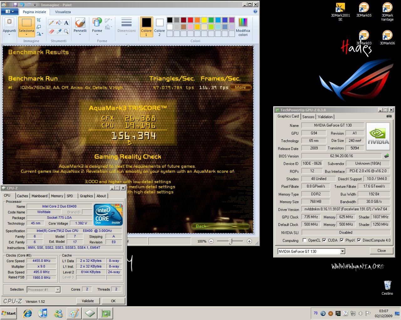The image size is (401, 320).
Task: Open 3DMark2001 SE desktop shortcut
Action: click(x=340, y=12)
